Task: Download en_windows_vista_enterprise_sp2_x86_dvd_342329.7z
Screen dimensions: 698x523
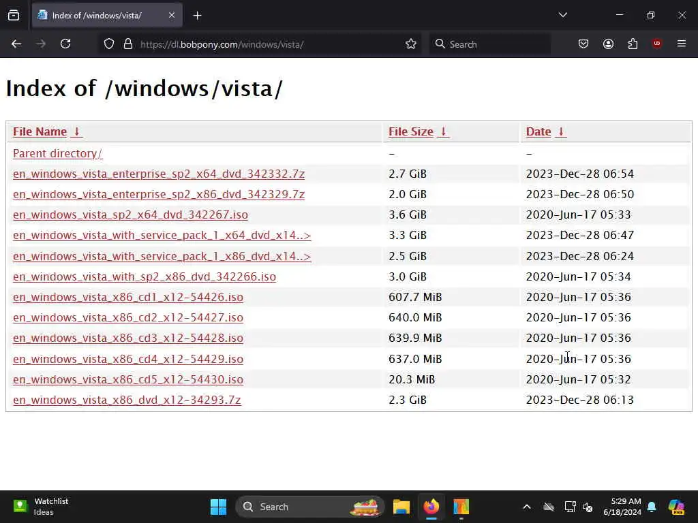Action: [159, 194]
